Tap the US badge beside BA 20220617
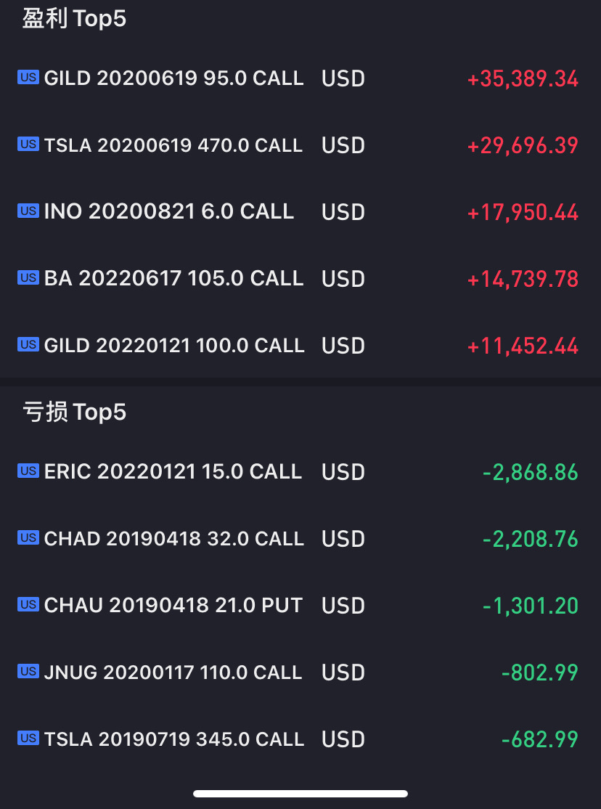Screen dimensions: 601x809 coord(28,277)
